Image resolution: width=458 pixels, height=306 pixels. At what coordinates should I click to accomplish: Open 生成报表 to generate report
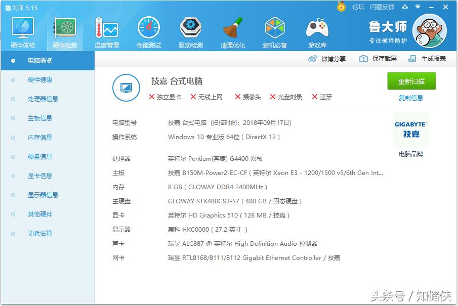tap(433, 58)
